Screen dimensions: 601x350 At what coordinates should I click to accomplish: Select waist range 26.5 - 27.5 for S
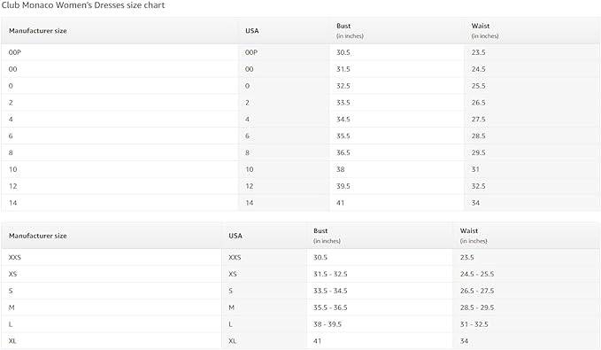[x=477, y=291]
